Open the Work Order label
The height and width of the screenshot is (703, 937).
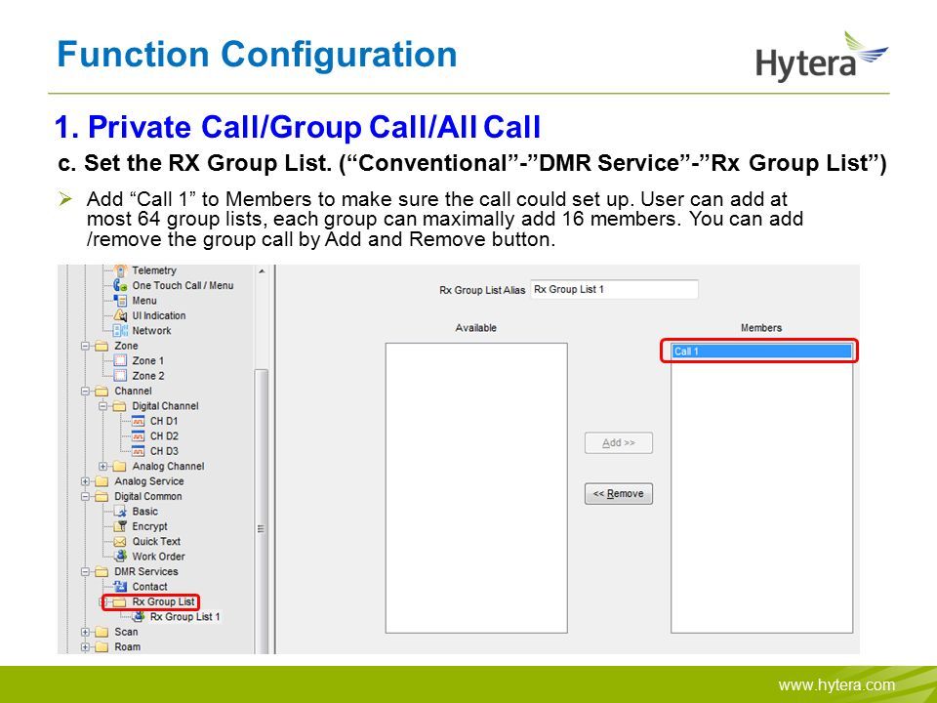[x=159, y=556]
